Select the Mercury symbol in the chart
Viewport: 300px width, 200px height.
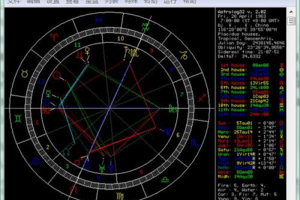pos(48,93)
